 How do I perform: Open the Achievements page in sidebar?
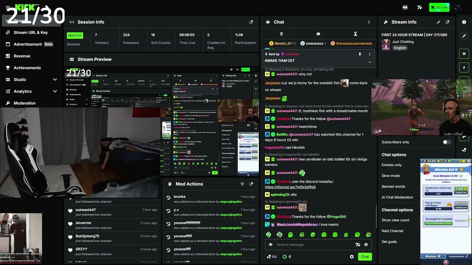[27, 68]
